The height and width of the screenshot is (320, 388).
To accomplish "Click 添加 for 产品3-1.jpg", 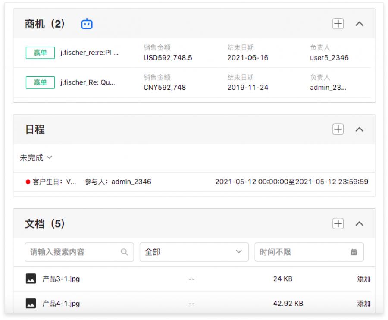I will click(363, 279).
